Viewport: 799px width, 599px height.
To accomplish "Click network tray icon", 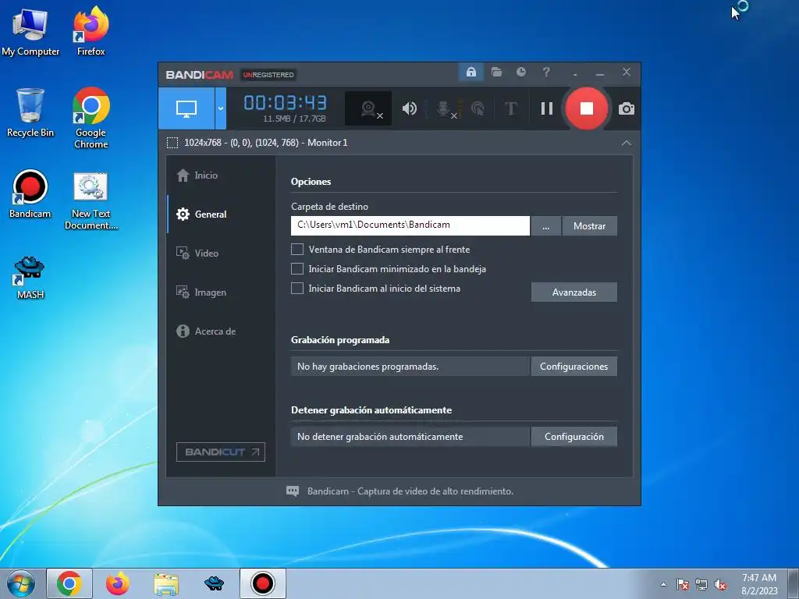I will 701,585.
